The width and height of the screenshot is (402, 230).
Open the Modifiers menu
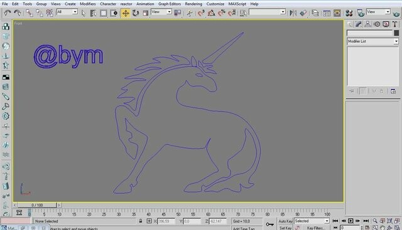[88, 4]
